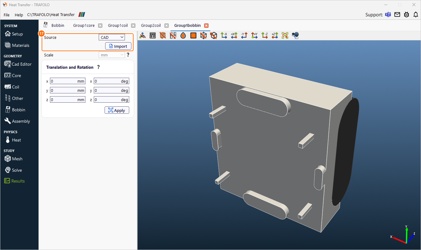Open the Cad Editor section

pyautogui.click(x=18, y=64)
